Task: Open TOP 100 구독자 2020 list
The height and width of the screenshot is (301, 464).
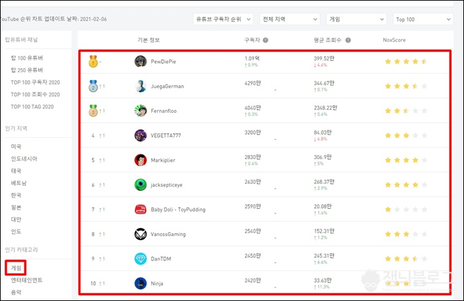Action: pos(35,82)
